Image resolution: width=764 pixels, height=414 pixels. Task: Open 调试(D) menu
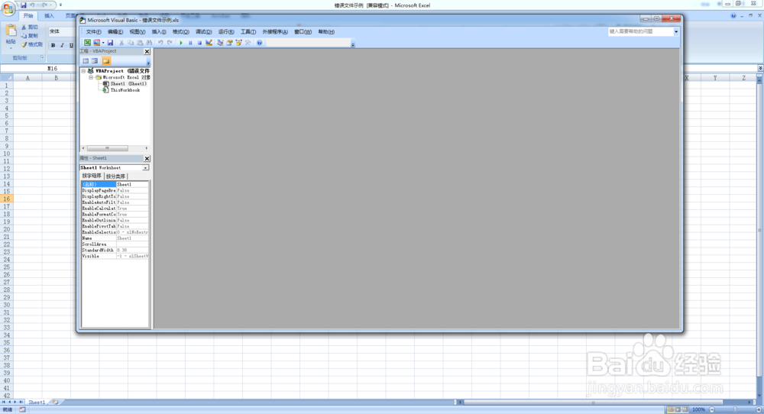tap(204, 31)
